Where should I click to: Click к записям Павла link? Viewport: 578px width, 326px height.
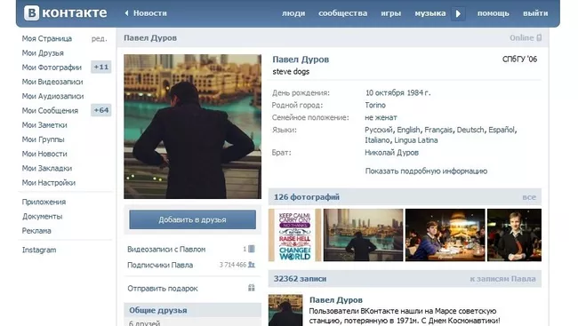pos(502,279)
